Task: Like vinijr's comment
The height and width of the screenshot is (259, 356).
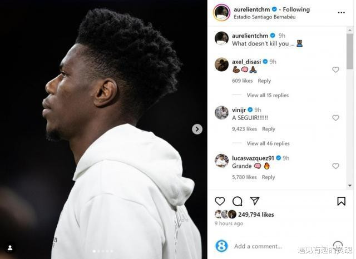Action: click(335, 118)
